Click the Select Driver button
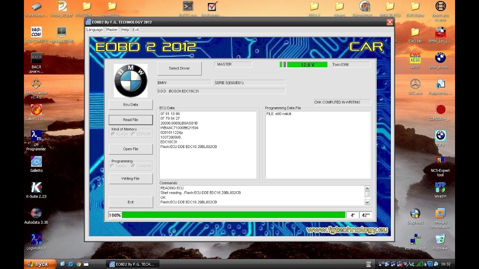The width and height of the screenshot is (479, 269). (179, 68)
